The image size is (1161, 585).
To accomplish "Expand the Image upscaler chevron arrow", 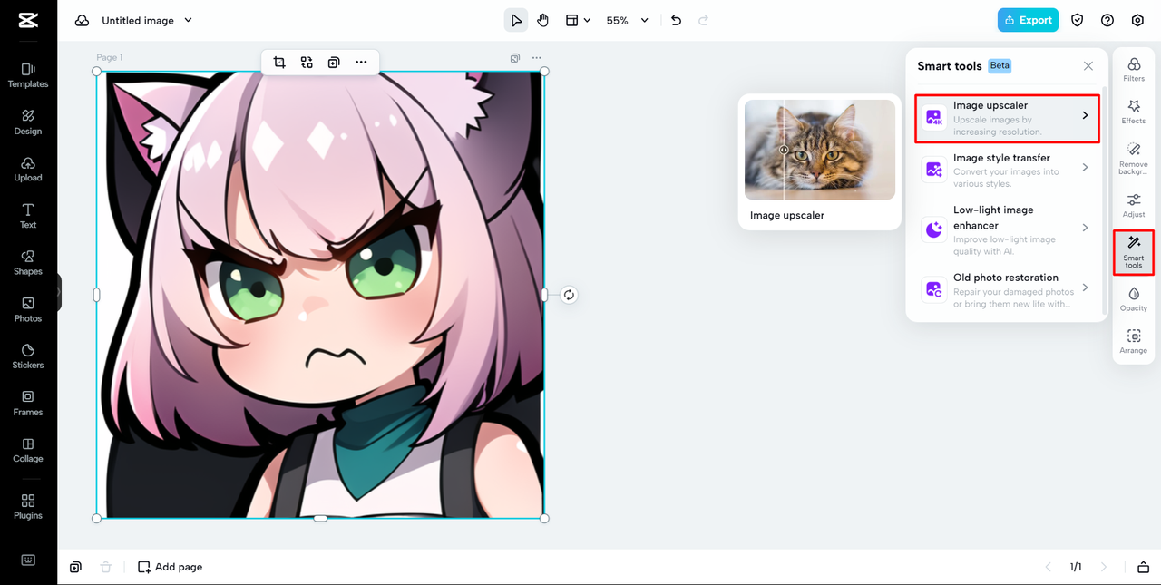I will click(x=1086, y=115).
